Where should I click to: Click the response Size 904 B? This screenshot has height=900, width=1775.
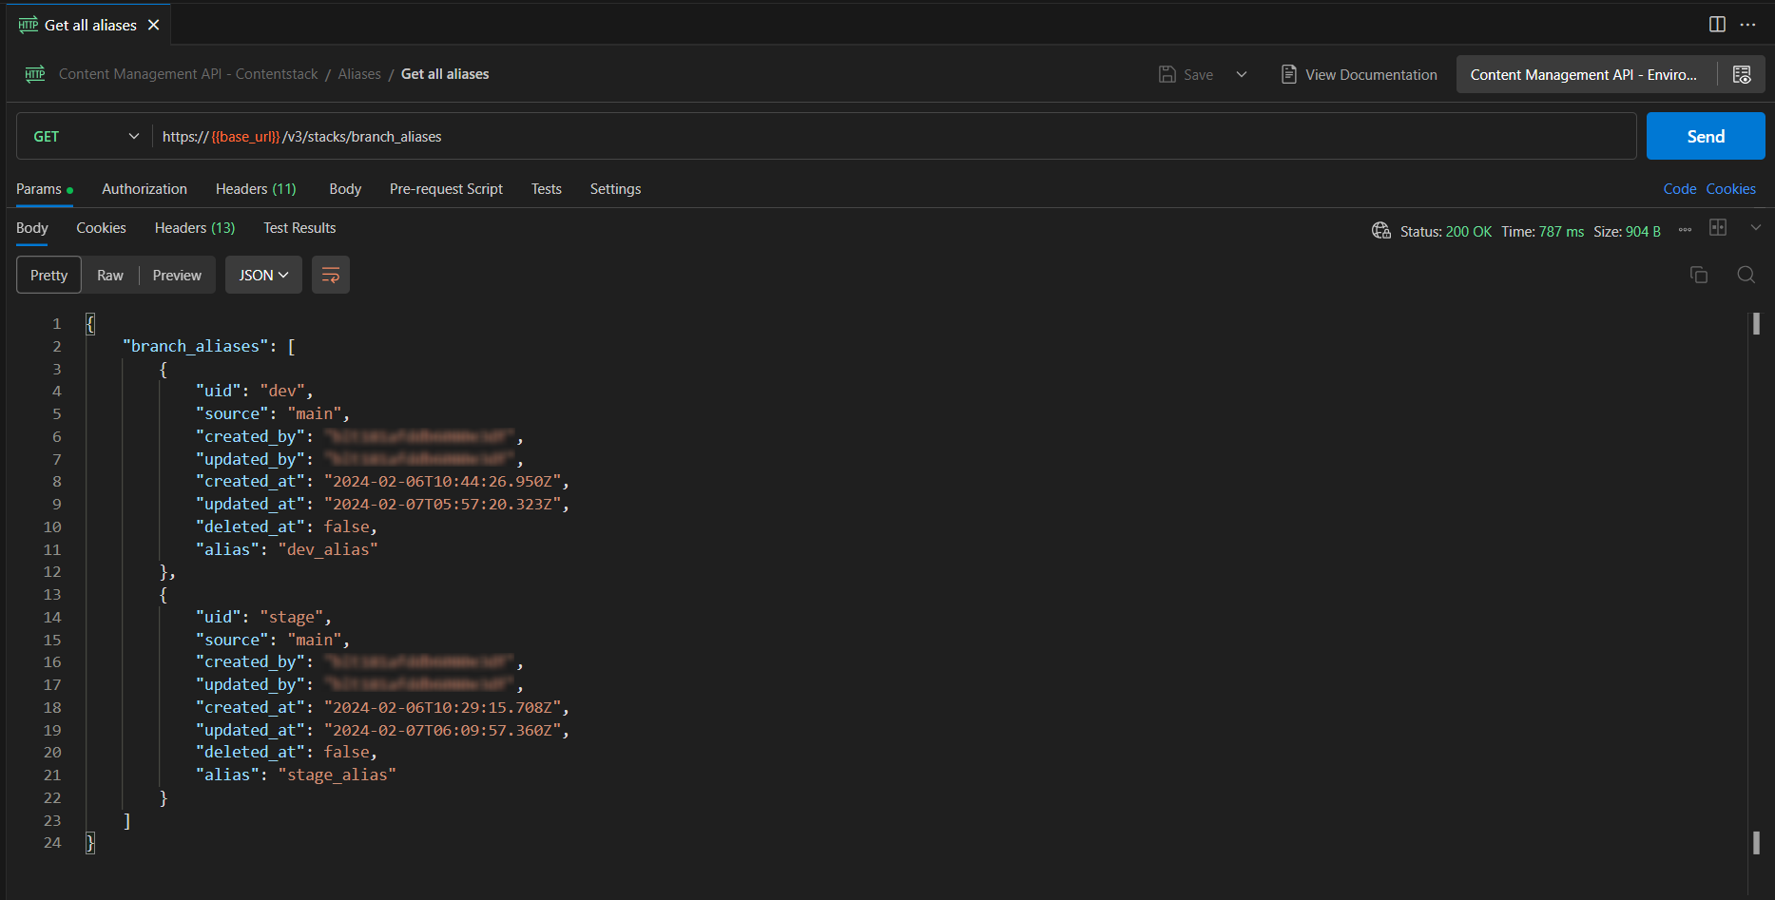[x=1627, y=232]
